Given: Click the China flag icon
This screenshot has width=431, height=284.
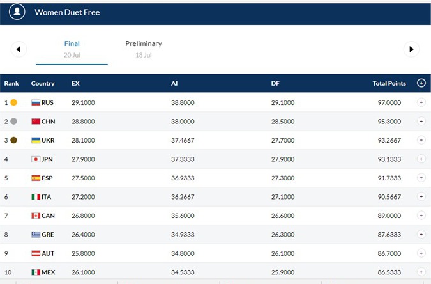Looking at the screenshot, I should (x=36, y=122).
